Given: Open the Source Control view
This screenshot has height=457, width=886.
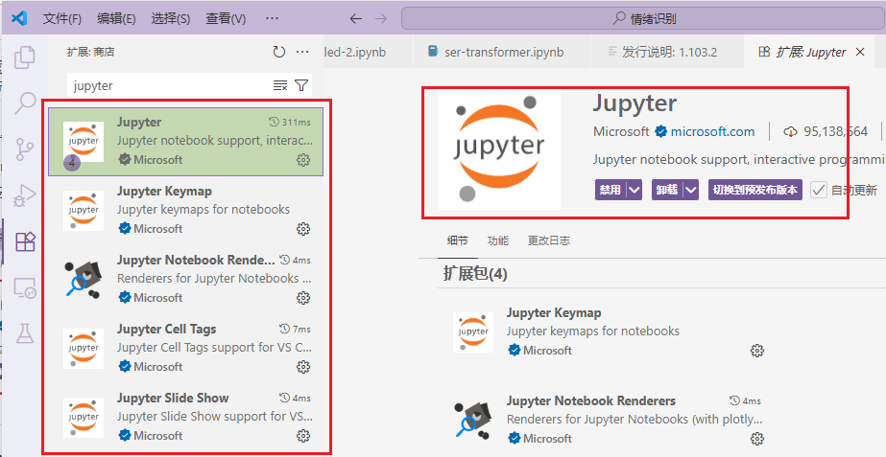Looking at the screenshot, I should pos(24,149).
